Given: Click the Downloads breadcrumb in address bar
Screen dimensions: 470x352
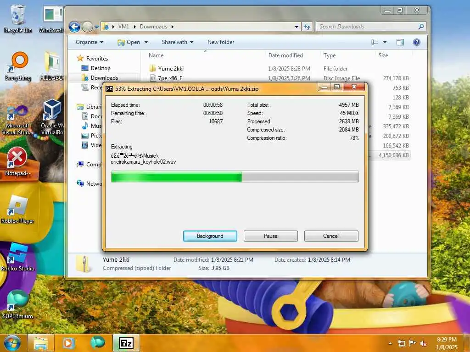Looking at the screenshot, I should coord(153,27).
